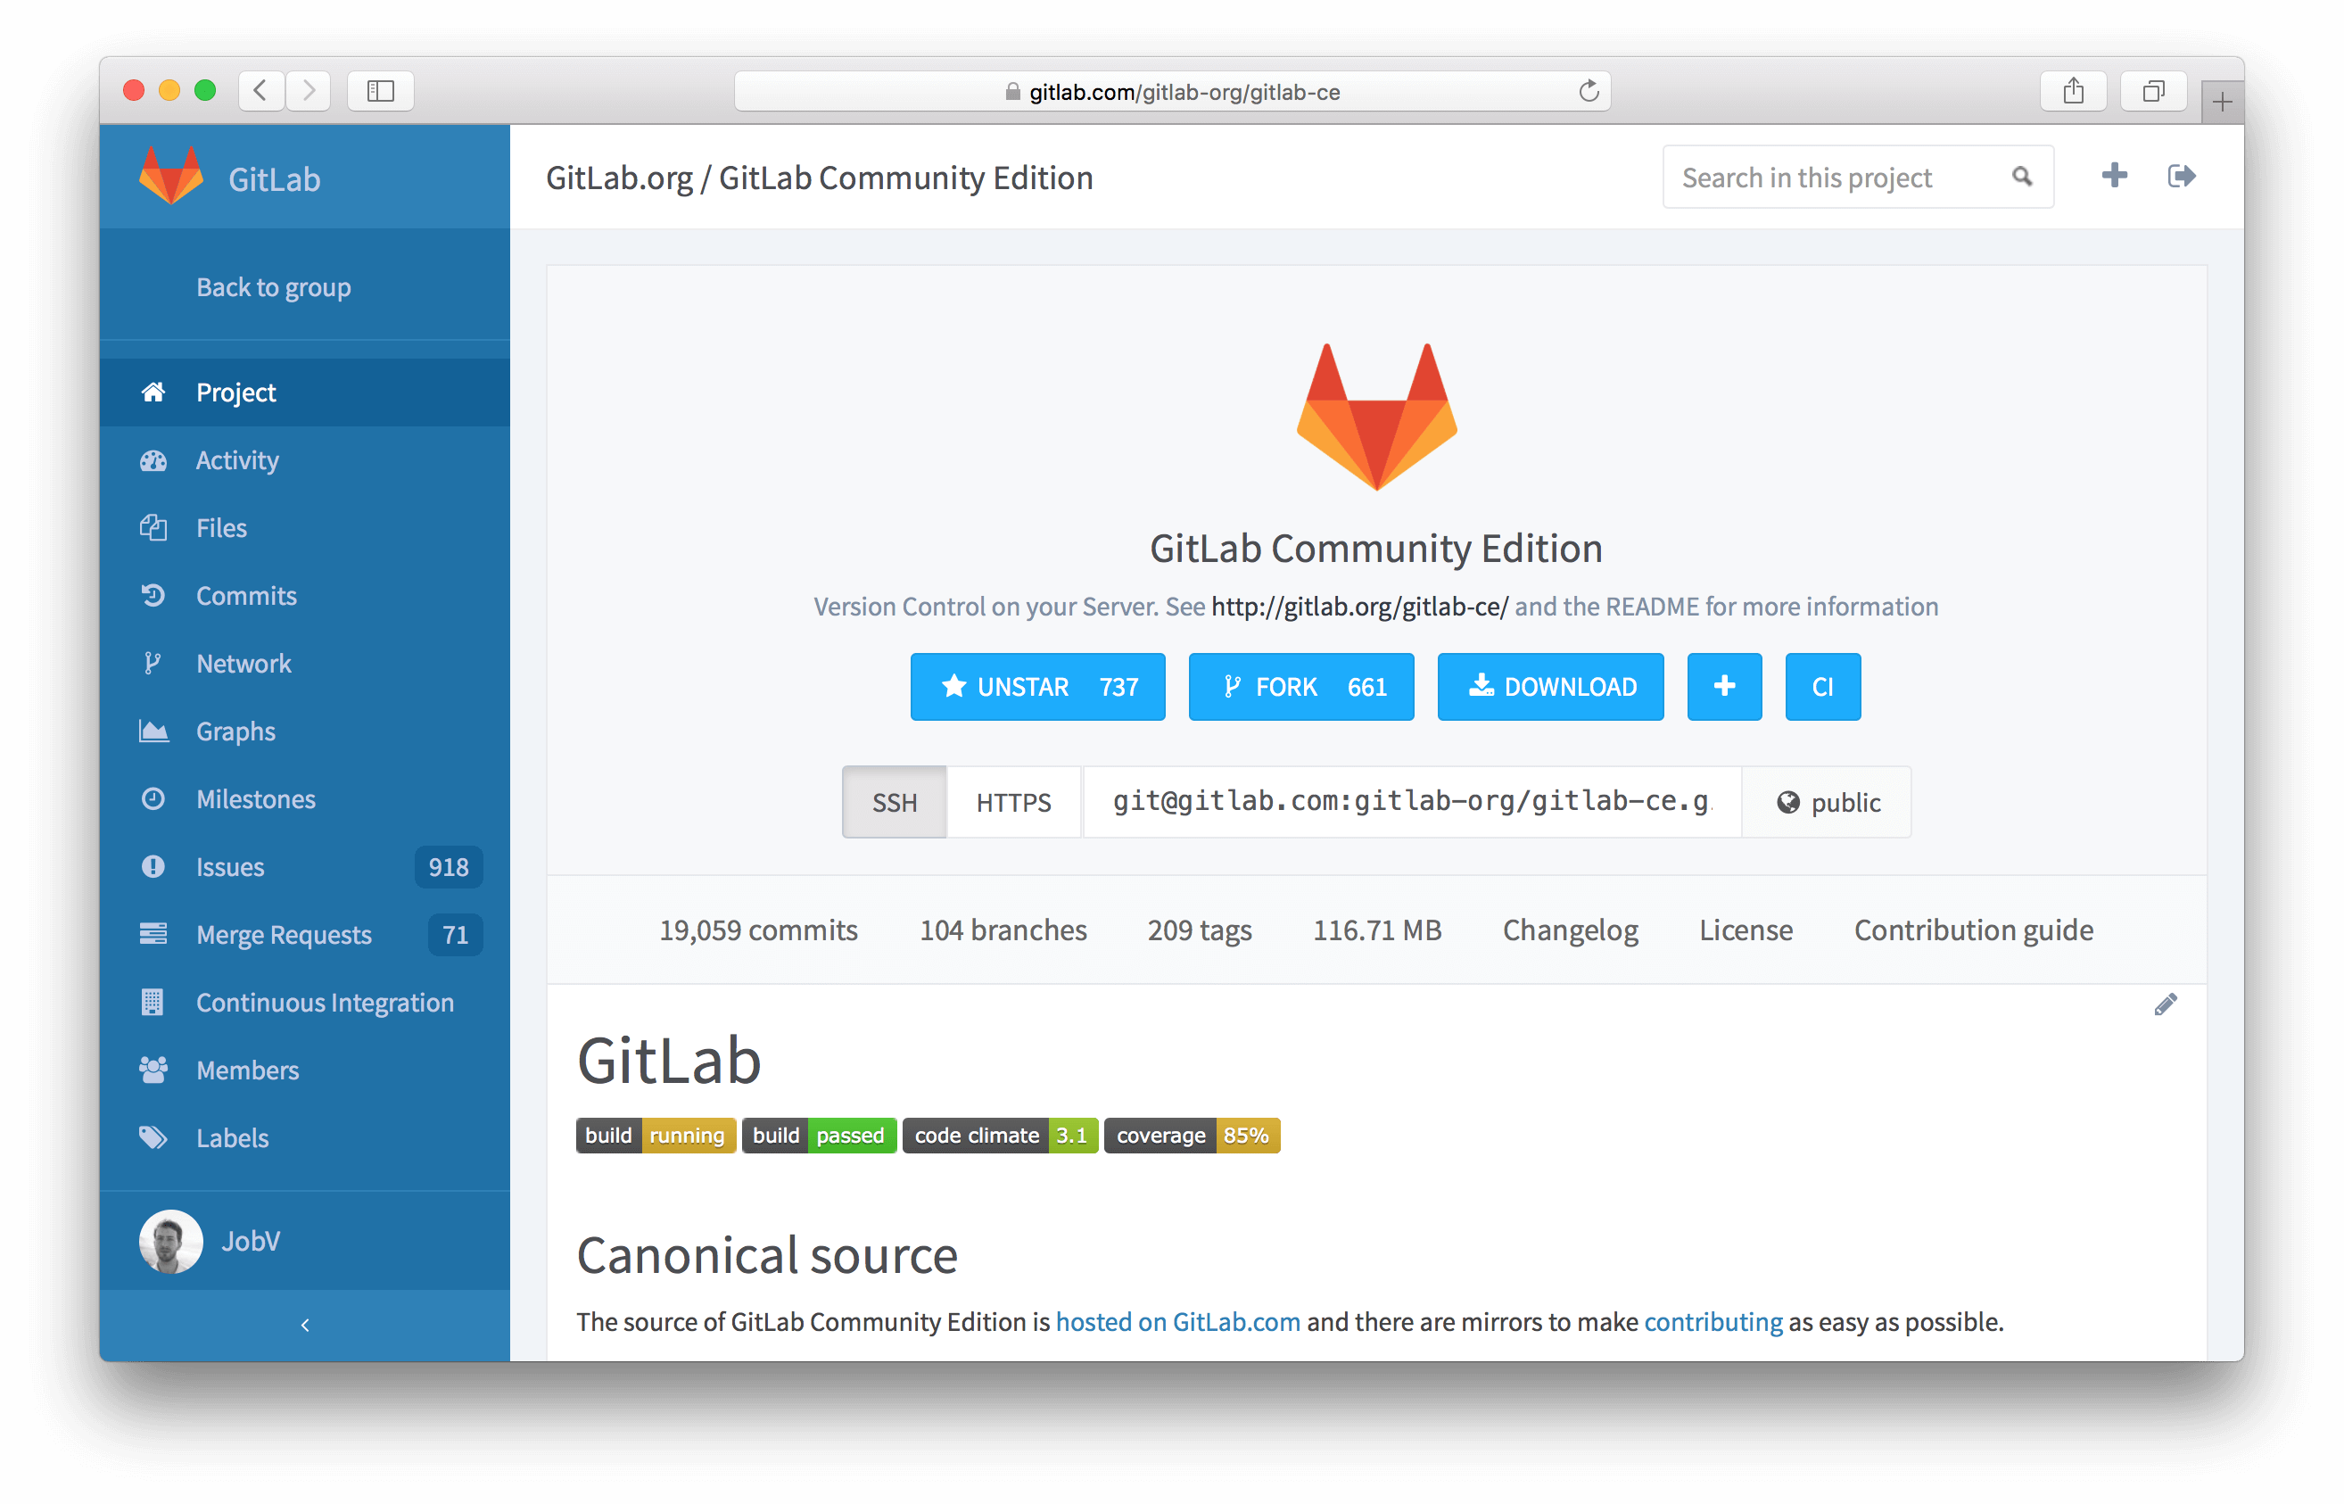
Task: Click the GitLab fox logo in sidebar header
Action: point(171,176)
